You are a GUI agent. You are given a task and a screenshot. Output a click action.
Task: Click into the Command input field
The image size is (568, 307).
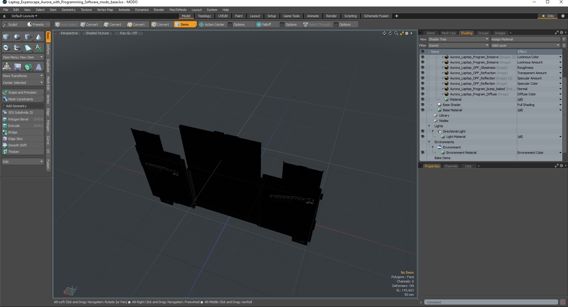pyautogui.click(x=491, y=302)
